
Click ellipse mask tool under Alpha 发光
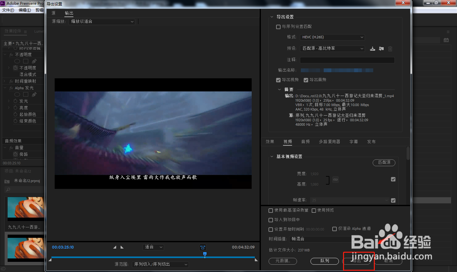[17, 94]
